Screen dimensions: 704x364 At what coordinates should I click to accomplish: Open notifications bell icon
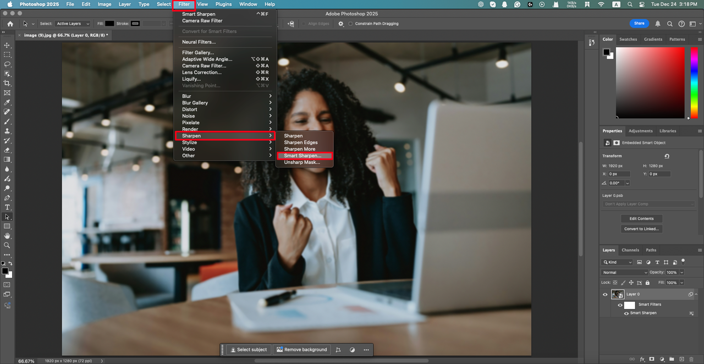[x=658, y=24]
